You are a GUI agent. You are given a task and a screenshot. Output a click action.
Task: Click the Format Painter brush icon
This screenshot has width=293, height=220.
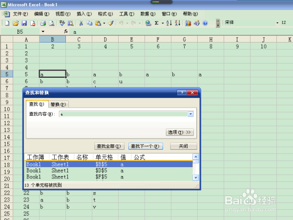pos(111,23)
